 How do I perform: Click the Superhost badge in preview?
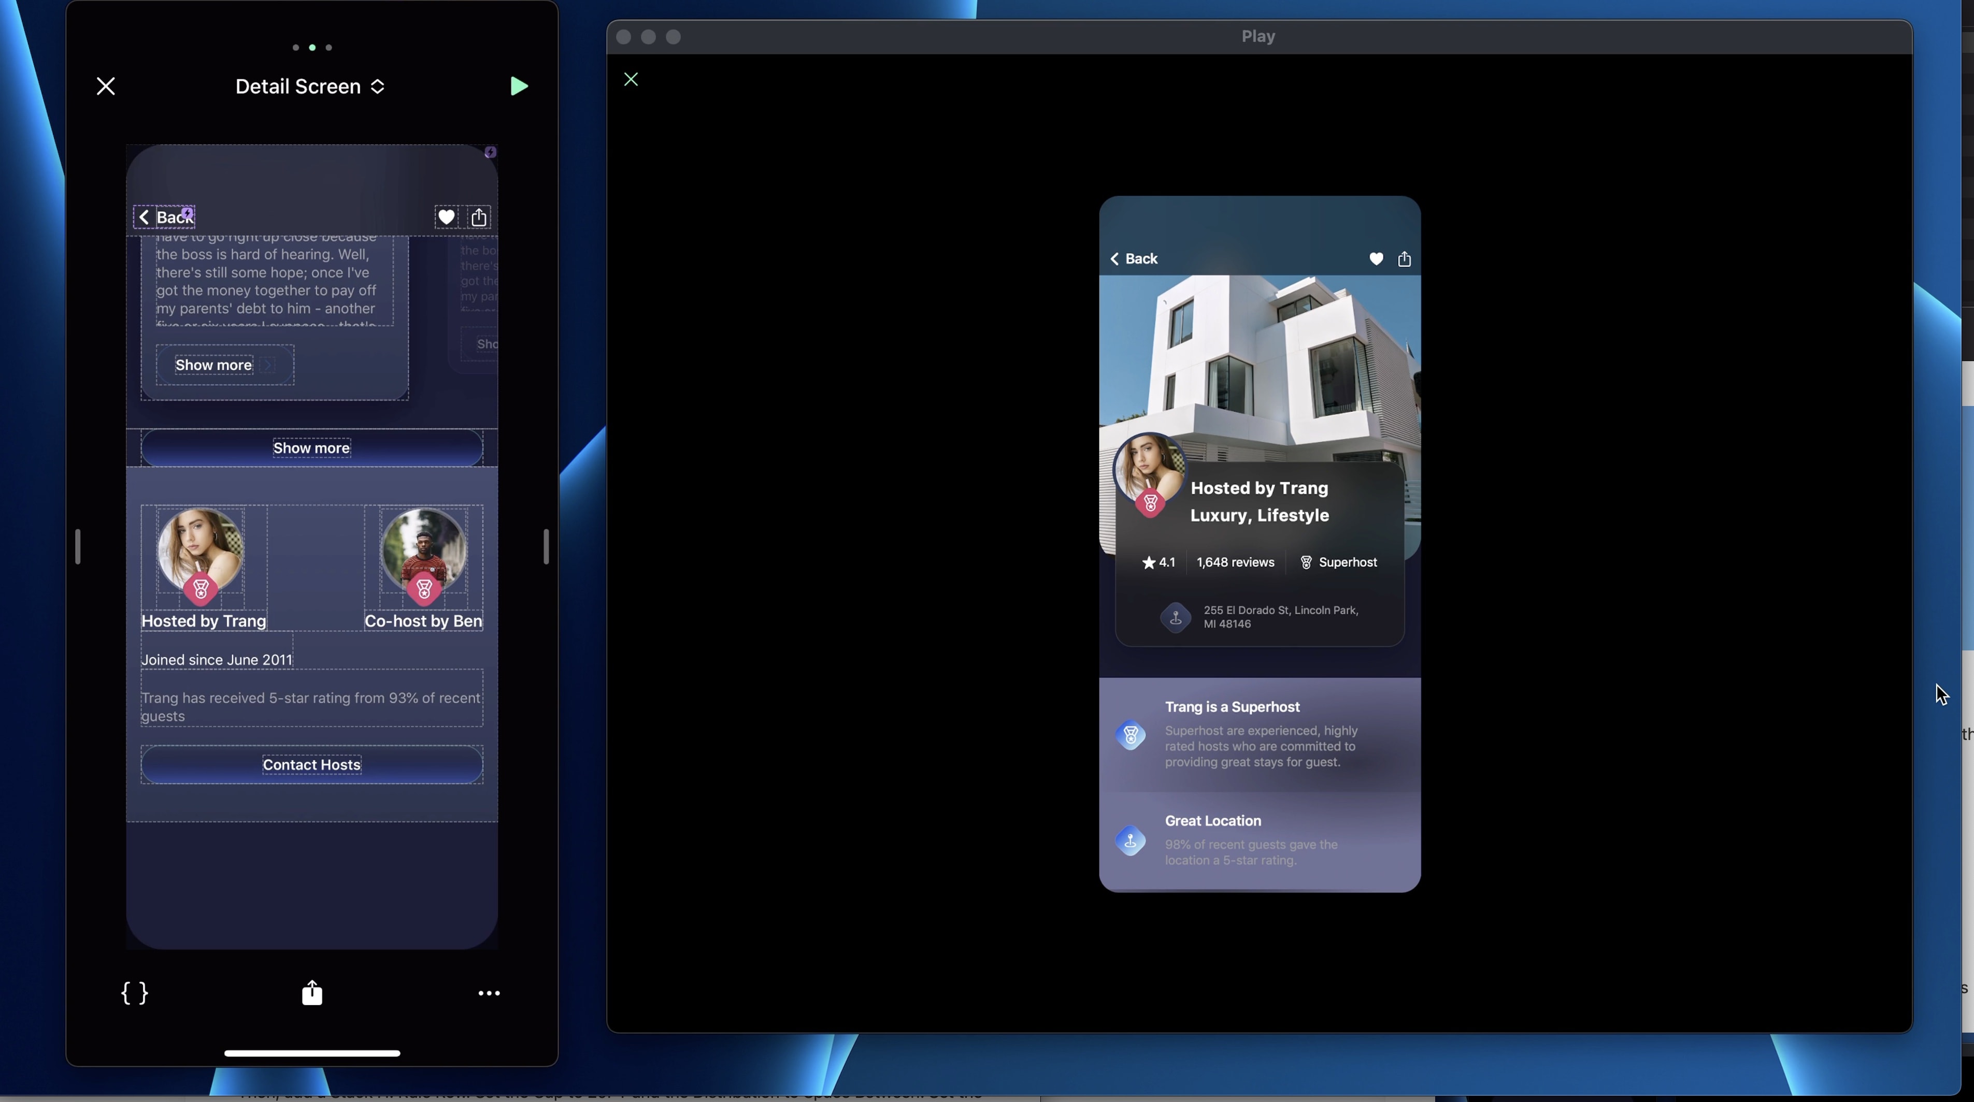[1338, 563]
